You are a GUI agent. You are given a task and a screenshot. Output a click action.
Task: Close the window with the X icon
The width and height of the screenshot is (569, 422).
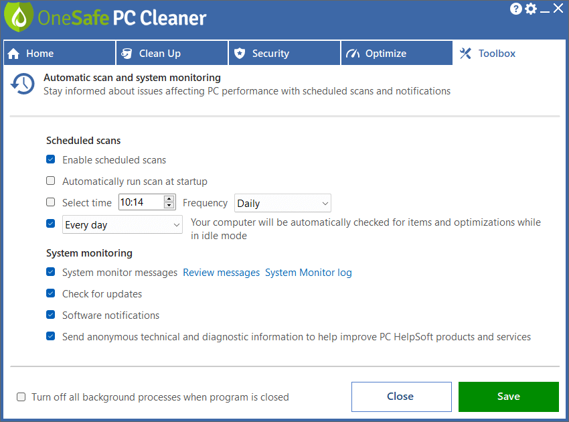558,8
